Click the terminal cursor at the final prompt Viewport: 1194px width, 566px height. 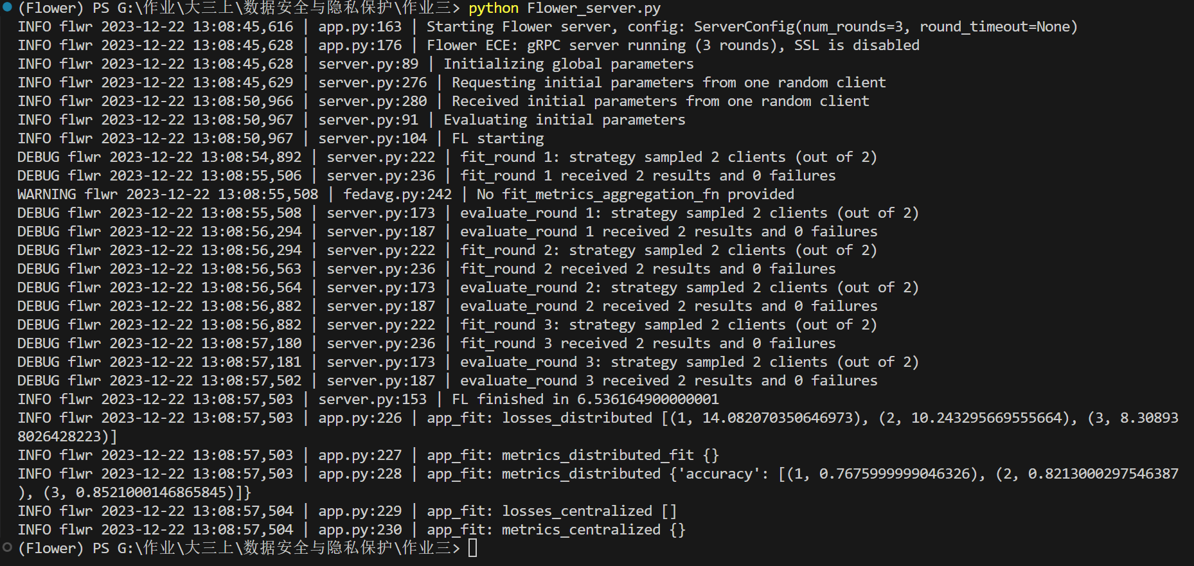tap(473, 548)
